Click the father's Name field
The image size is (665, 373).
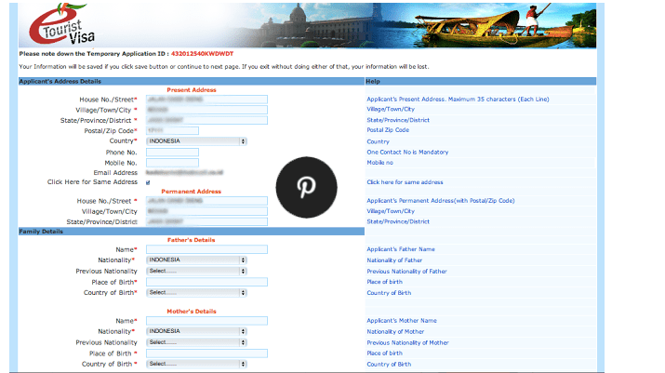(x=206, y=249)
